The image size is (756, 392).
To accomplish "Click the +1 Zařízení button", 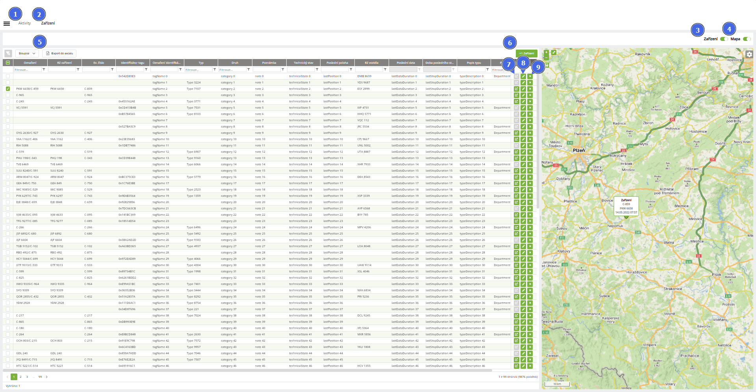I will (526, 53).
